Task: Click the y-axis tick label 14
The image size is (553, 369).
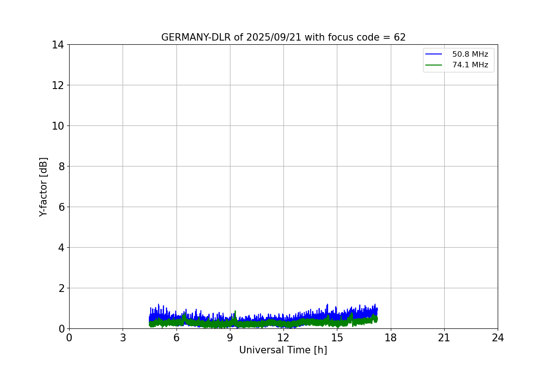Action: 58,45
